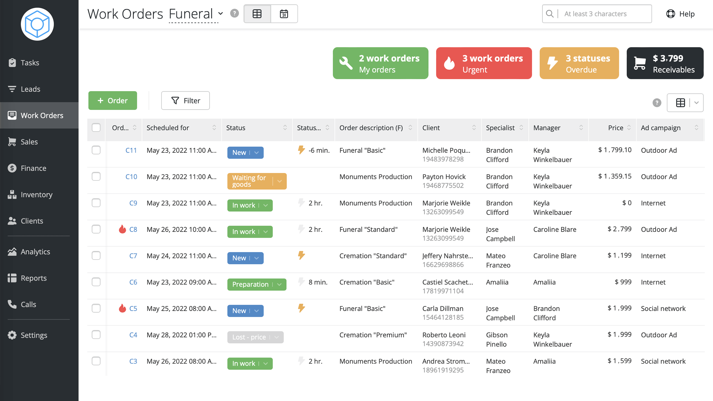
Task: Click the Help lifebuoy icon
Action: pyautogui.click(x=670, y=14)
